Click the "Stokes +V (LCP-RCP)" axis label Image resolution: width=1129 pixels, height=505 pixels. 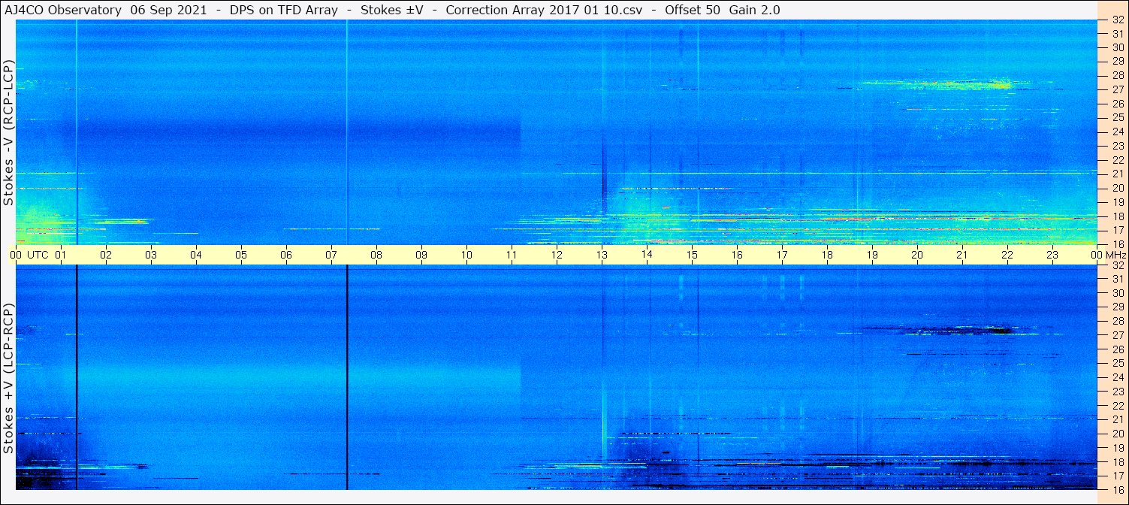click(8, 380)
